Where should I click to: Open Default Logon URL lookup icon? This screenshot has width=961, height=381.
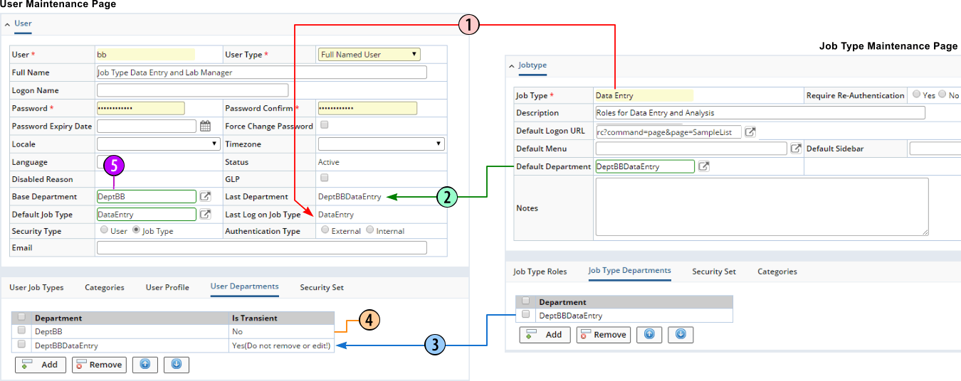[x=750, y=132]
